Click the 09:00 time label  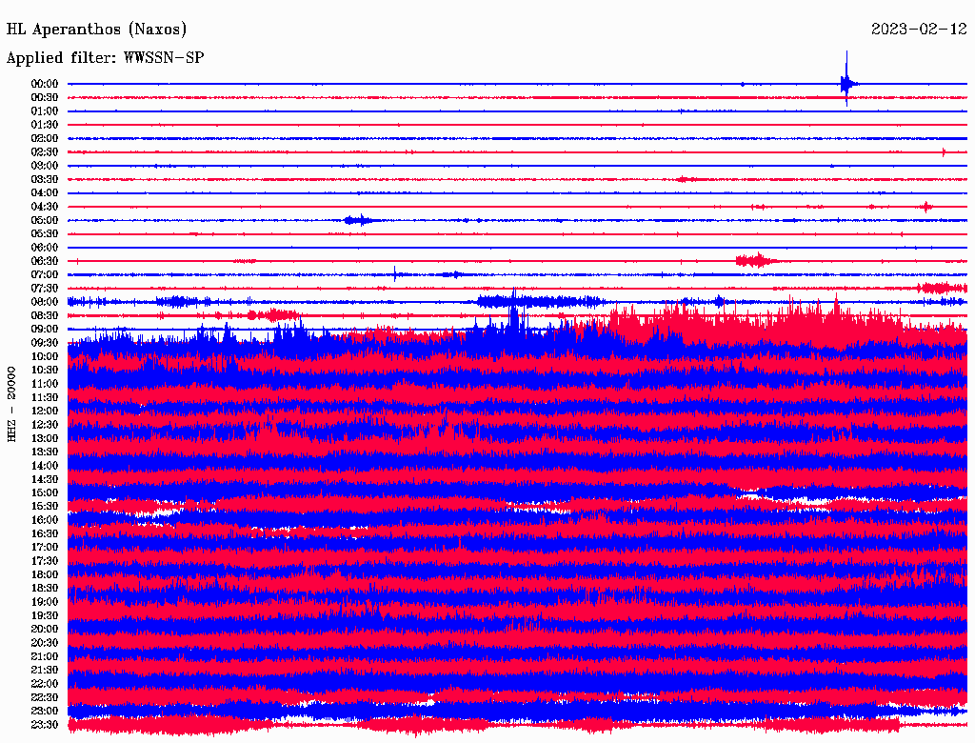tap(45, 330)
